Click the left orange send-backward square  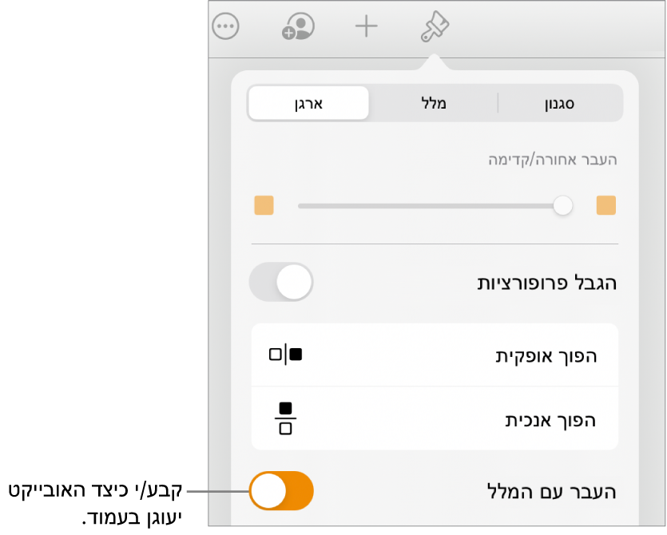click(264, 206)
